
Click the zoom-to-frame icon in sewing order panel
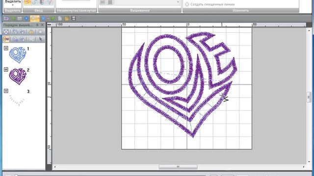click(x=6, y=32)
